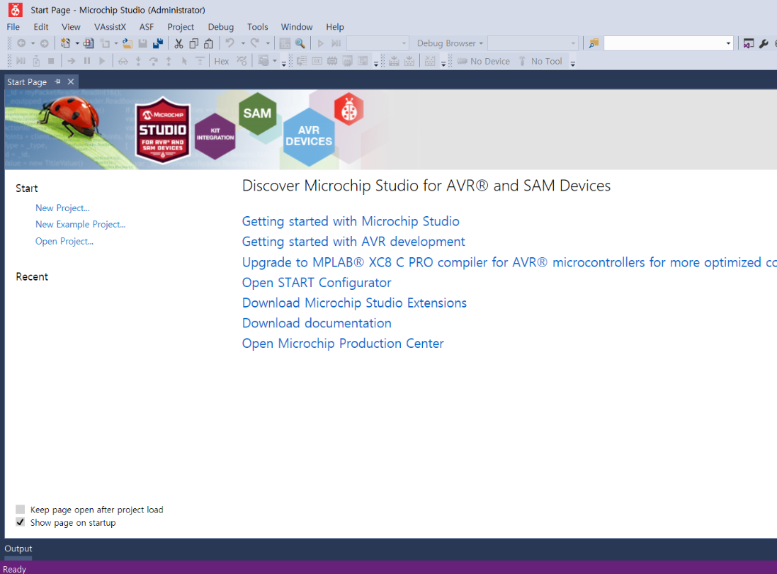777x574 pixels.
Task: Click the Break All pause icon
Action: (87, 61)
